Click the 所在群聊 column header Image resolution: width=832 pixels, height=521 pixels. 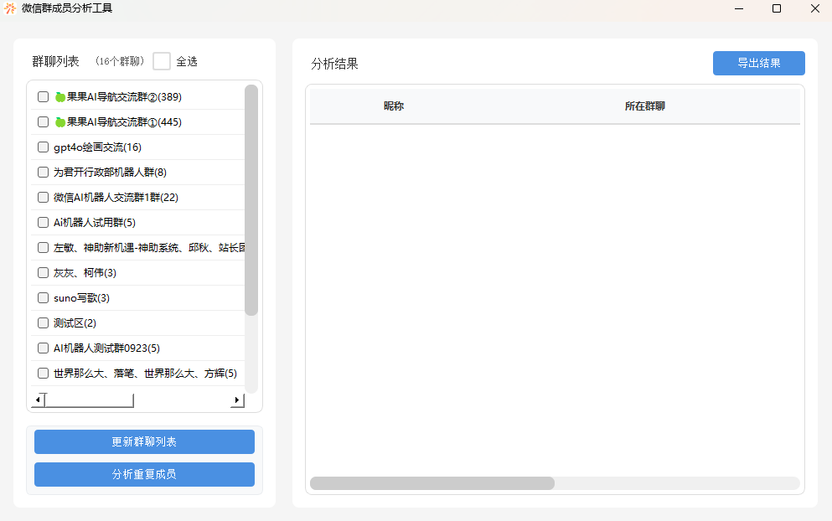(x=644, y=106)
